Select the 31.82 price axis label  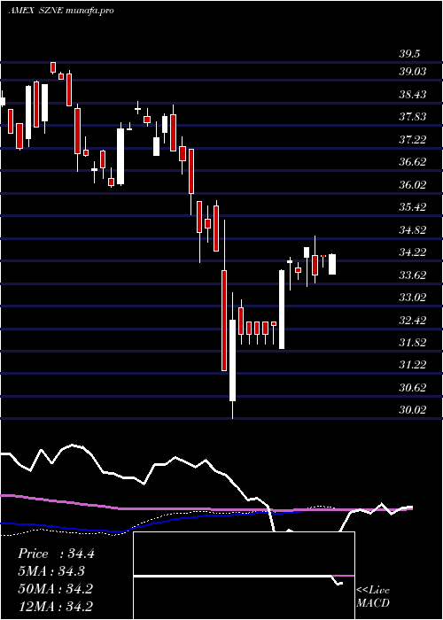point(412,342)
